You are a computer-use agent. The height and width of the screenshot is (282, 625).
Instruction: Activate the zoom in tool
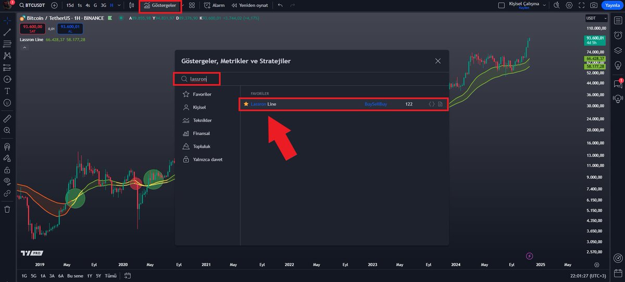point(7,130)
